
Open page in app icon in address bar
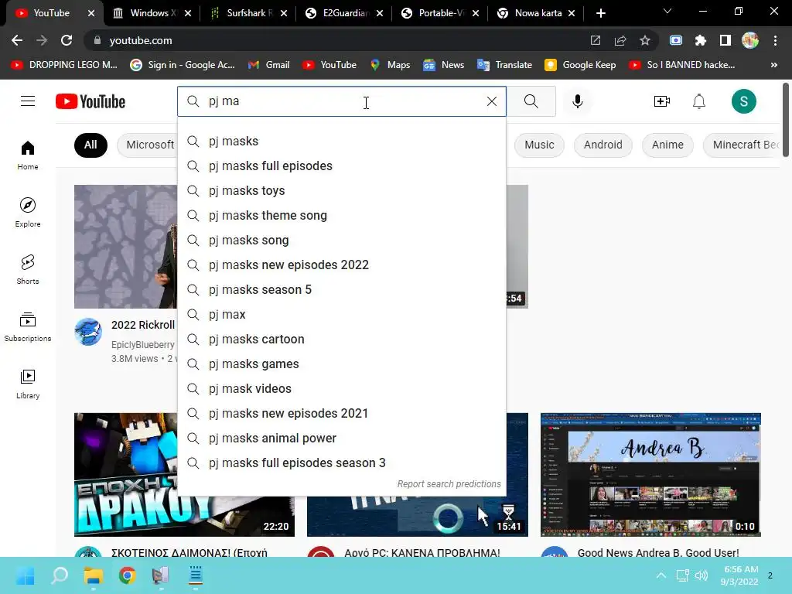click(596, 40)
